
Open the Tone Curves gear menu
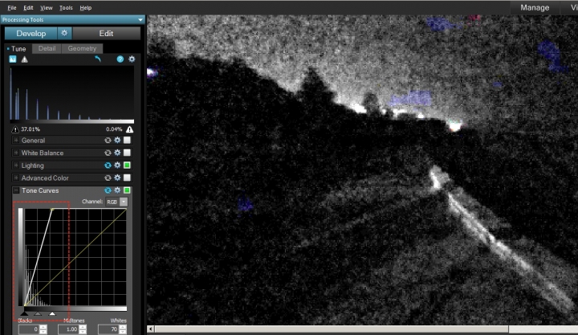(117, 190)
